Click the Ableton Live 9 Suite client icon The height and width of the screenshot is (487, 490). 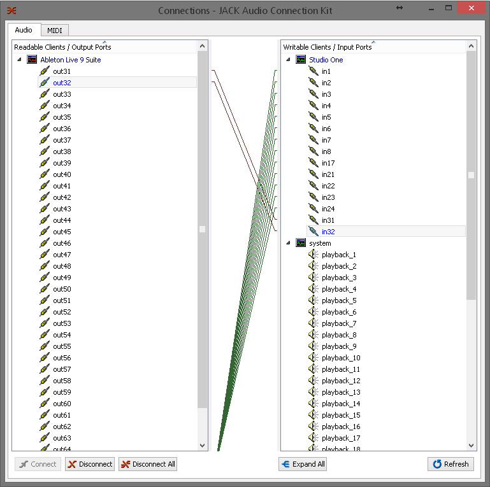point(32,60)
